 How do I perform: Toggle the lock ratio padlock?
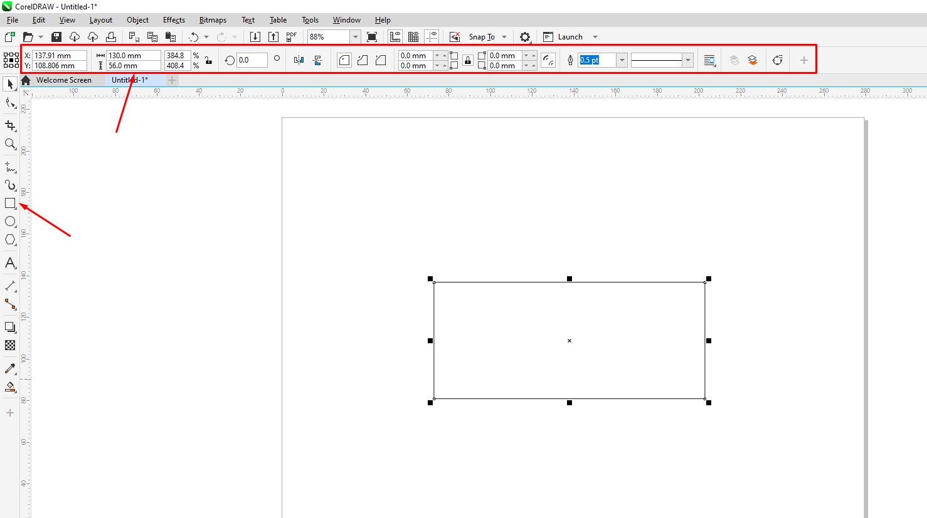click(x=208, y=60)
